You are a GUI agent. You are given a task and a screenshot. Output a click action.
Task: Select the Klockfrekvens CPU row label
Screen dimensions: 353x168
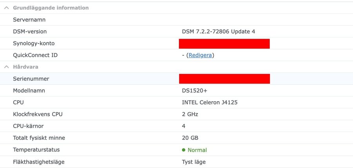tap(38, 114)
